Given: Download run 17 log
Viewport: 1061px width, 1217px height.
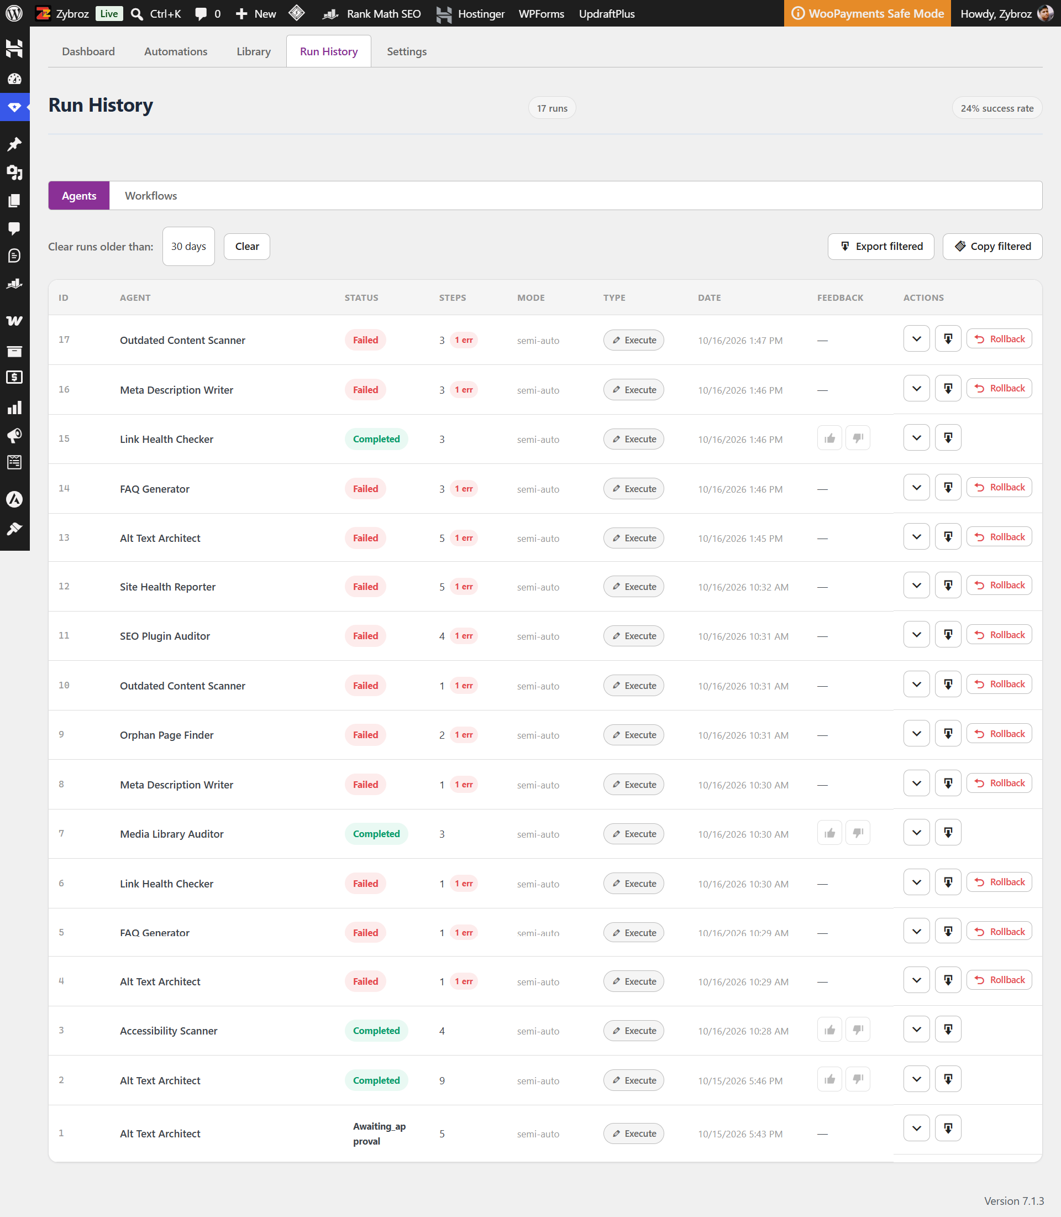Looking at the screenshot, I should (948, 339).
